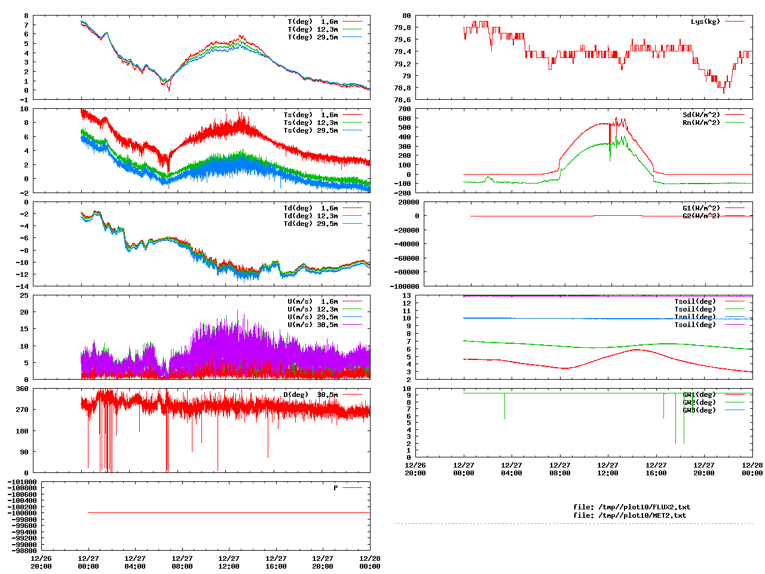Select the topmost Tsoil(deg) legend entry
Image resolution: width=765 pixels, height=574 pixels.
(x=694, y=301)
